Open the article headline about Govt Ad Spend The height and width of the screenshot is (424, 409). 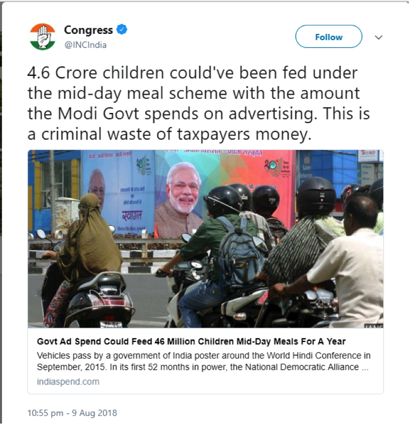point(191,341)
